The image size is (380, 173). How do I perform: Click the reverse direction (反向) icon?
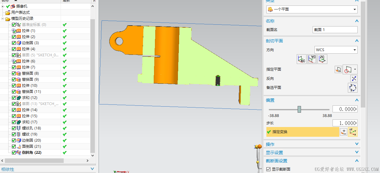[354, 79]
